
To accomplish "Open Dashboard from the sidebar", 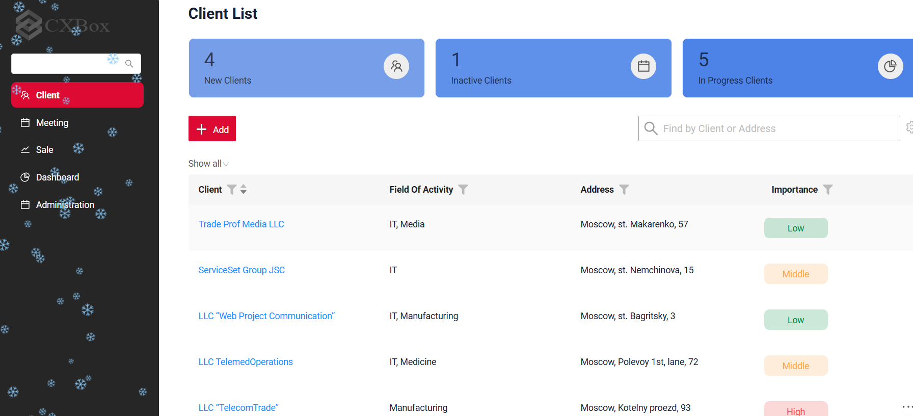I will pyautogui.click(x=57, y=177).
